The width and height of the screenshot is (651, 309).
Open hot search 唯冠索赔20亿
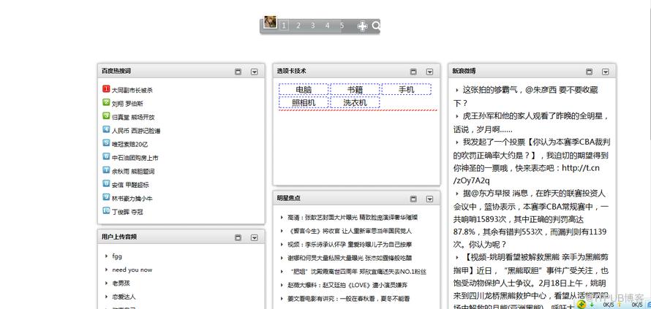[x=130, y=145]
